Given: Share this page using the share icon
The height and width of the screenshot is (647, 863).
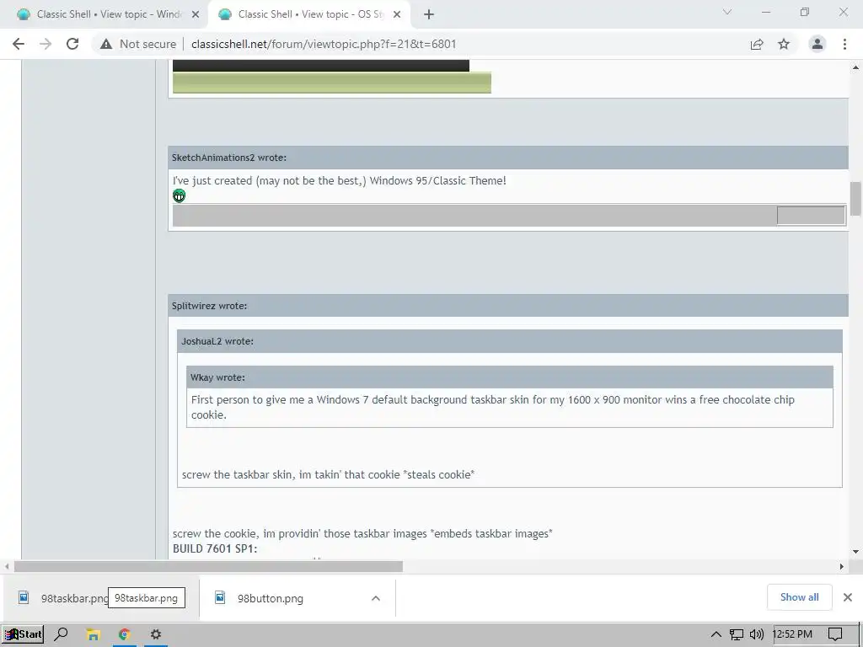Looking at the screenshot, I should 757,44.
